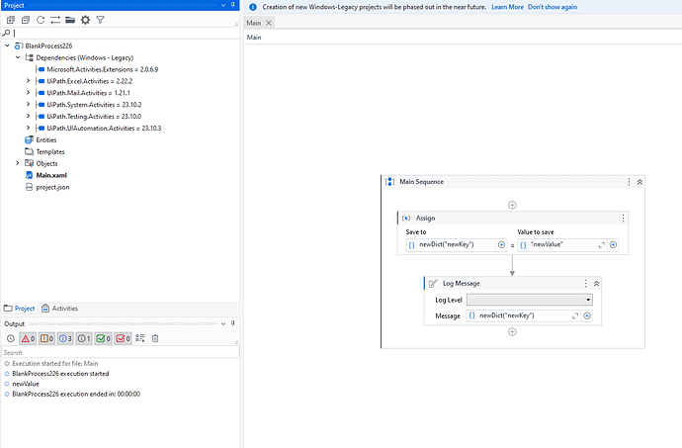
Task: Open options menu of Assign activity
Action: click(623, 219)
